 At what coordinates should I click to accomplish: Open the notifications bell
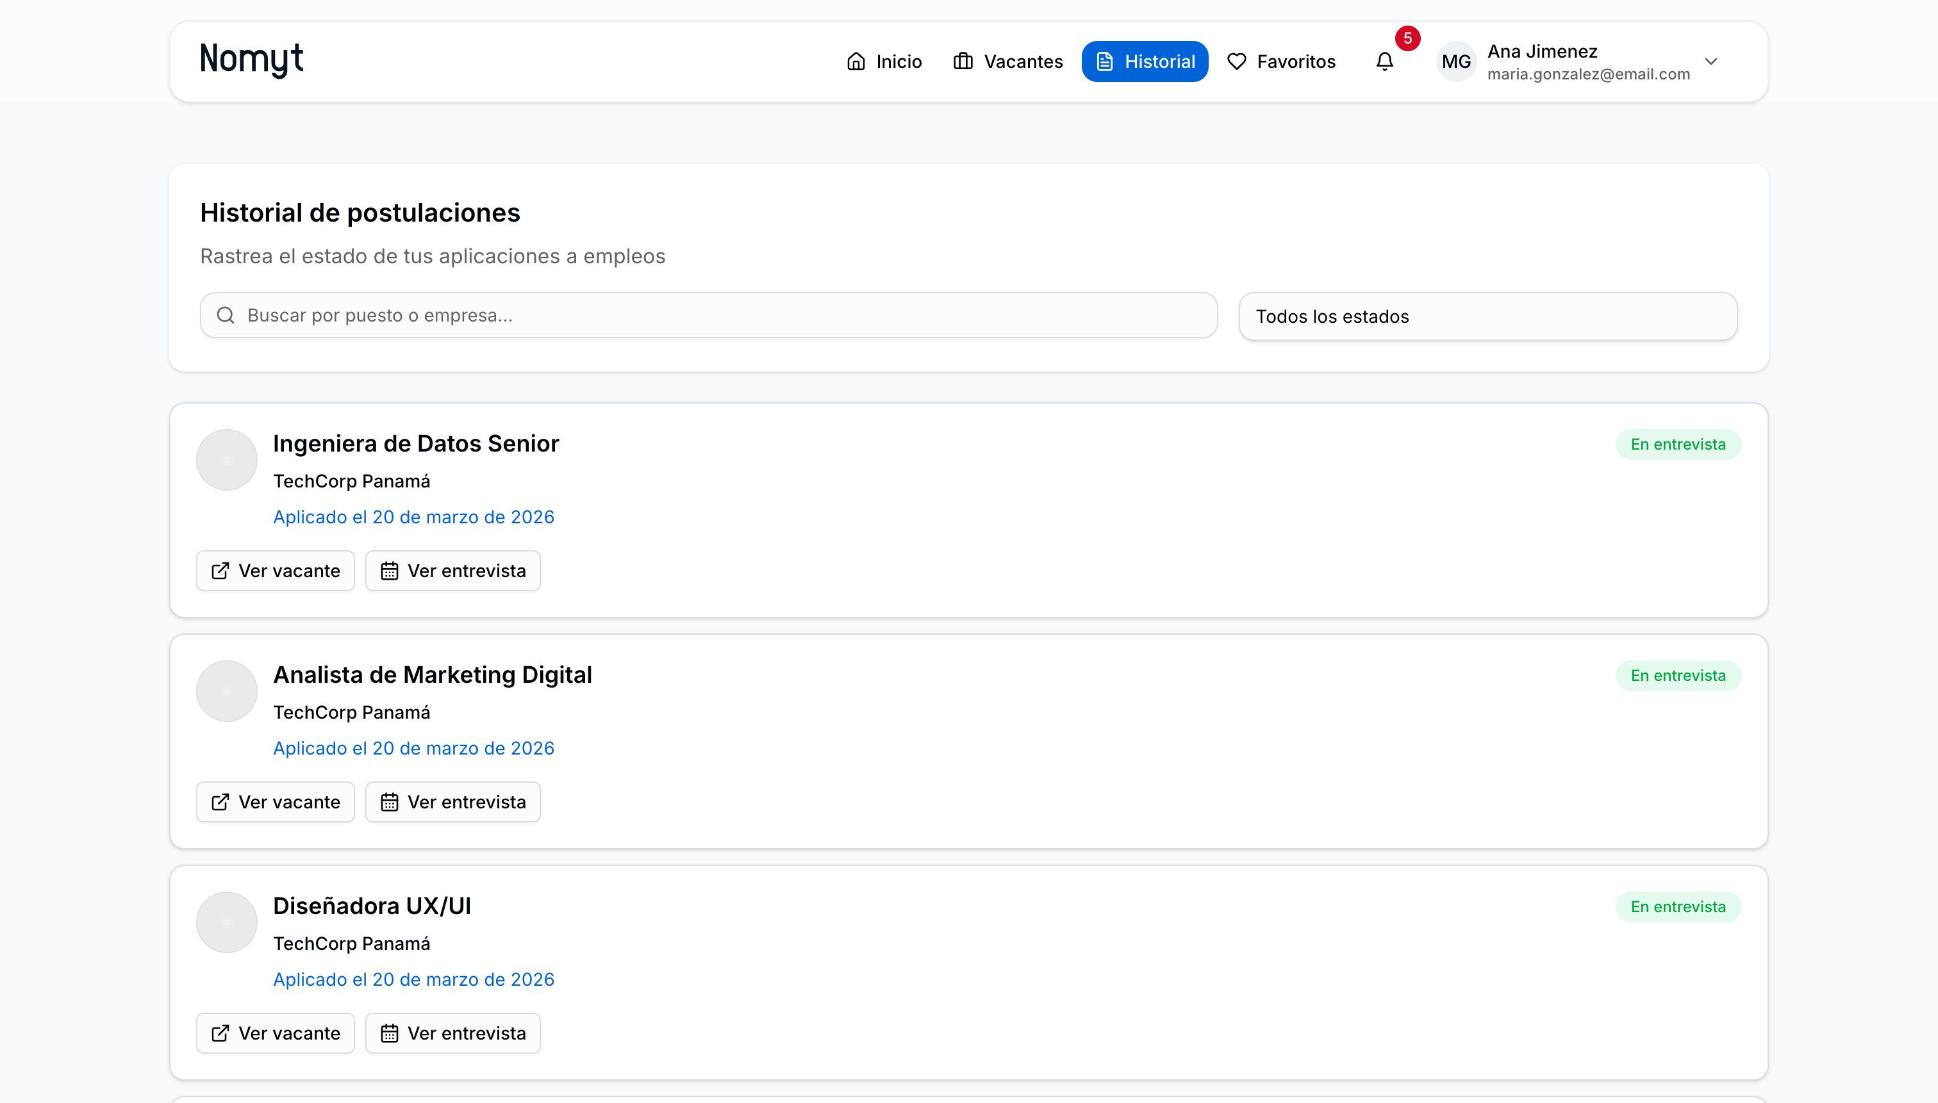(x=1384, y=61)
